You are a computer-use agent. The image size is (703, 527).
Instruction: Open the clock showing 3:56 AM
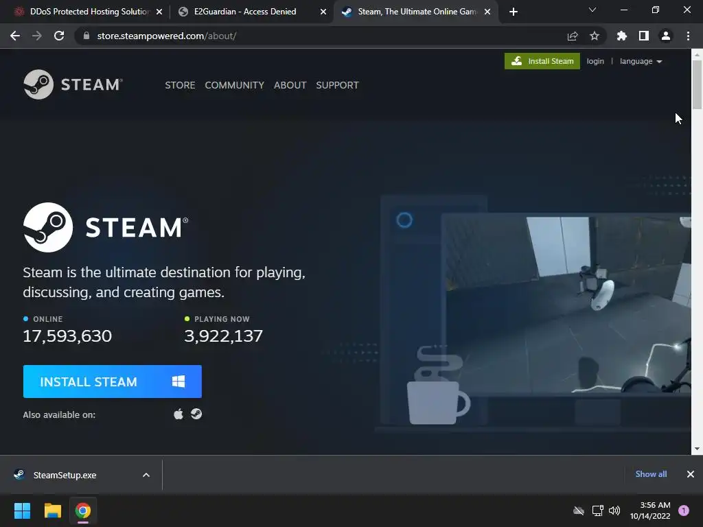[x=650, y=511]
